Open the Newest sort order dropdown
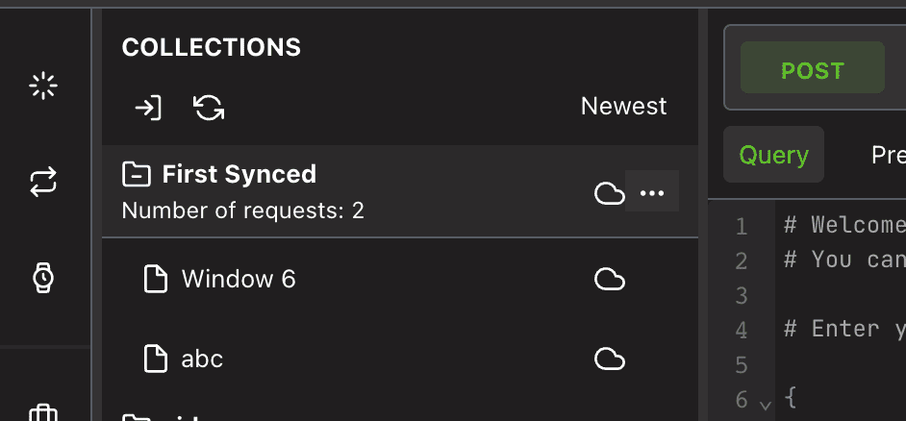 tap(623, 106)
